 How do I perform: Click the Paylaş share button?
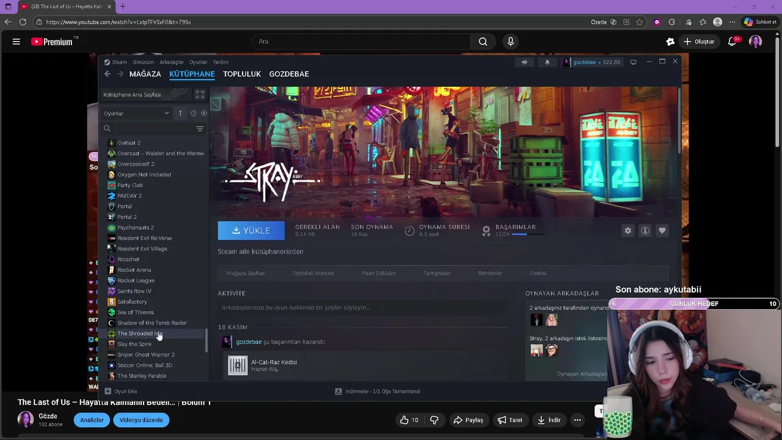coord(468,420)
